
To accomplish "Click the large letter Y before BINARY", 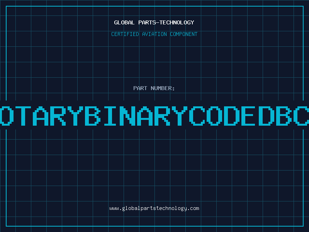I will [75, 116].
